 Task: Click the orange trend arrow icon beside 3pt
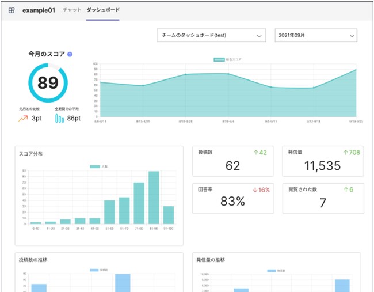pos(23,119)
